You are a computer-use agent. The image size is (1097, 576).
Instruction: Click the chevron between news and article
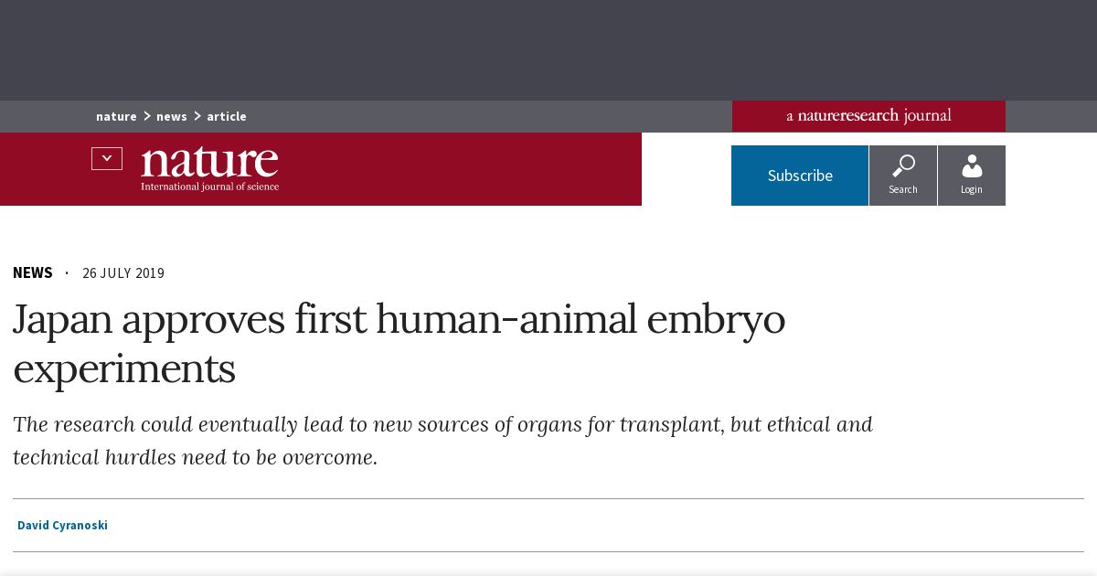[x=197, y=116]
